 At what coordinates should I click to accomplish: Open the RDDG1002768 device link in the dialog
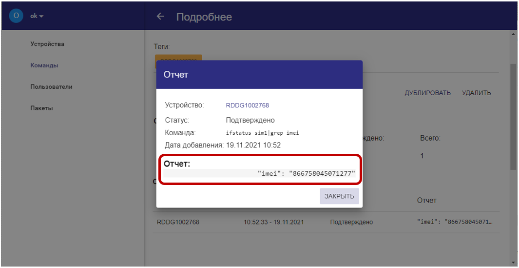(247, 105)
